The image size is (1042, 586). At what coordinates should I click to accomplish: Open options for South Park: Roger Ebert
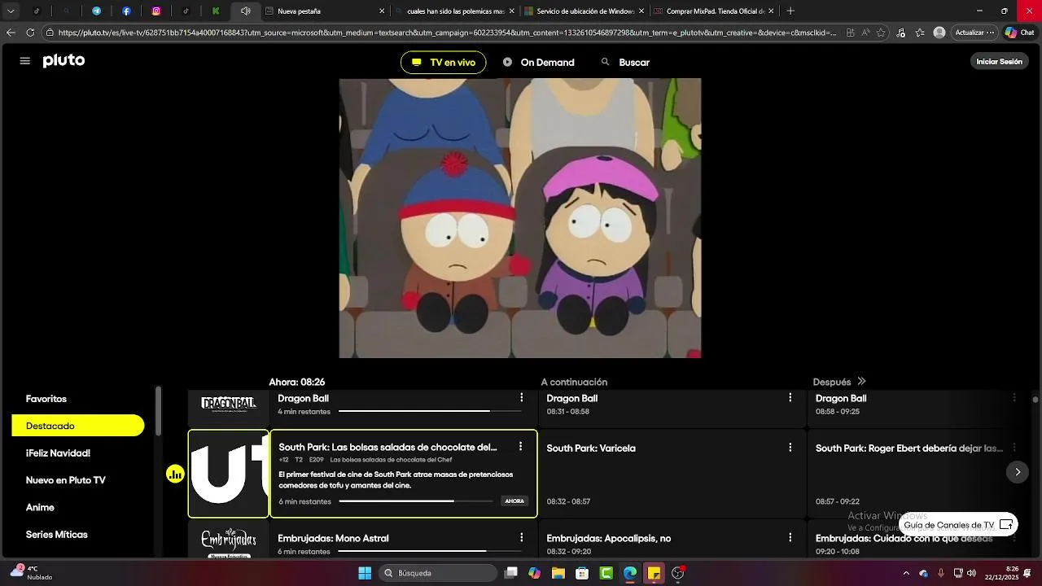[x=1014, y=448]
